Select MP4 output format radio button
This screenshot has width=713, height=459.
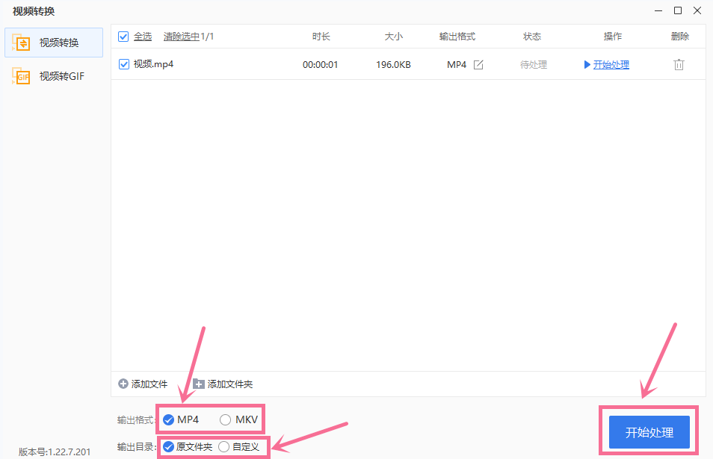click(168, 420)
